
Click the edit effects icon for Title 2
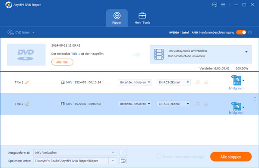(198, 104)
